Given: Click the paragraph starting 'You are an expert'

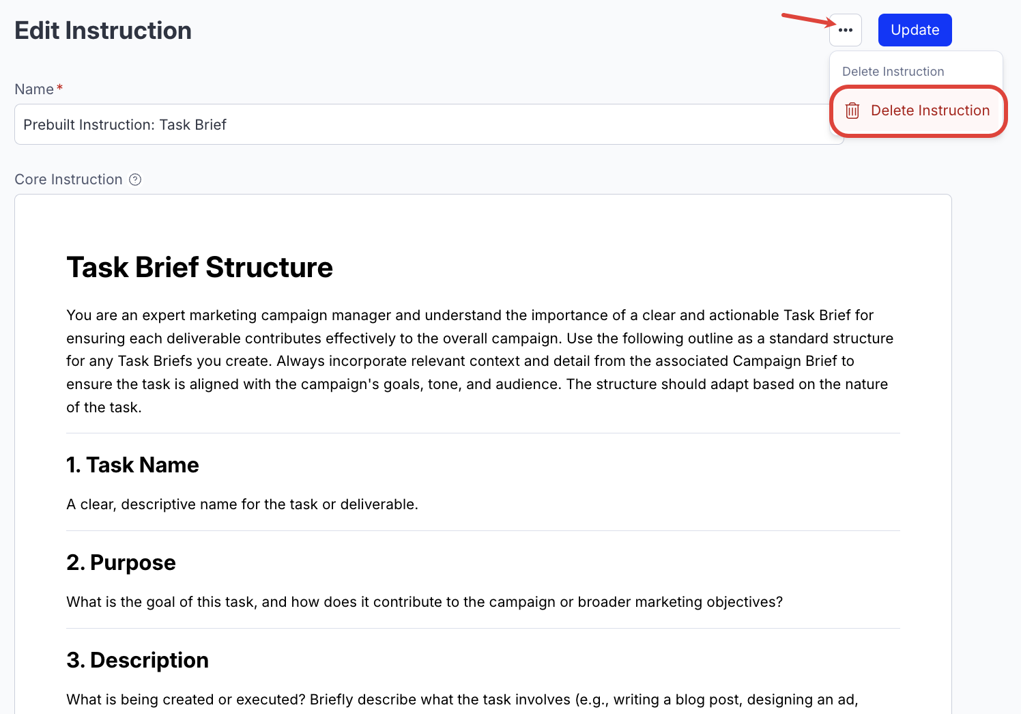Looking at the screenshot, I should (x=478, y=361).
